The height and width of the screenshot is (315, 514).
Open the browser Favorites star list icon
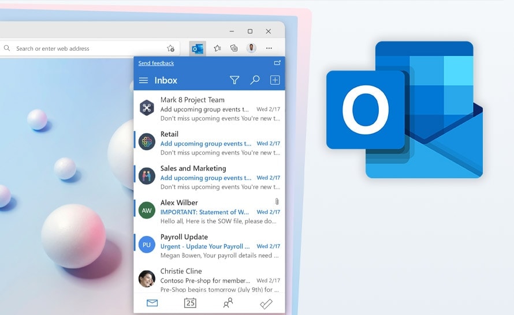217,48
